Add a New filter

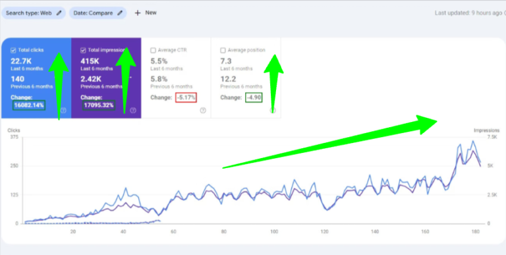pyautogui.click(x=146, y=13)
